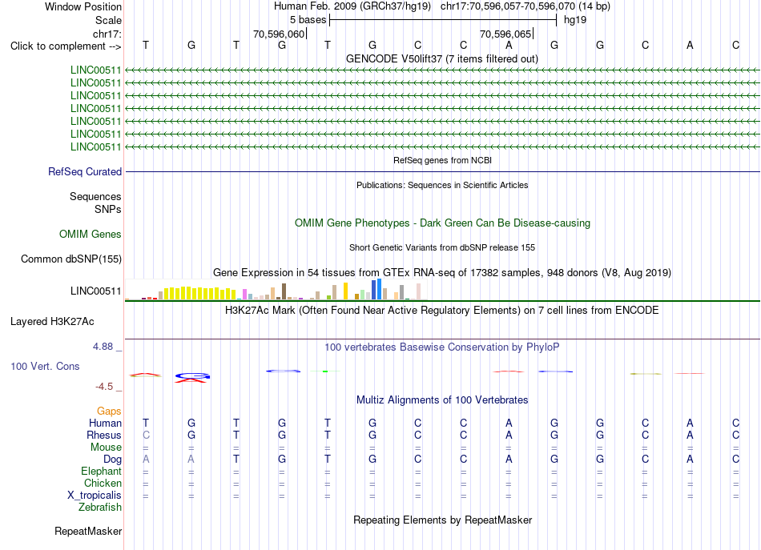Select the Scale track label

point(108,20)
